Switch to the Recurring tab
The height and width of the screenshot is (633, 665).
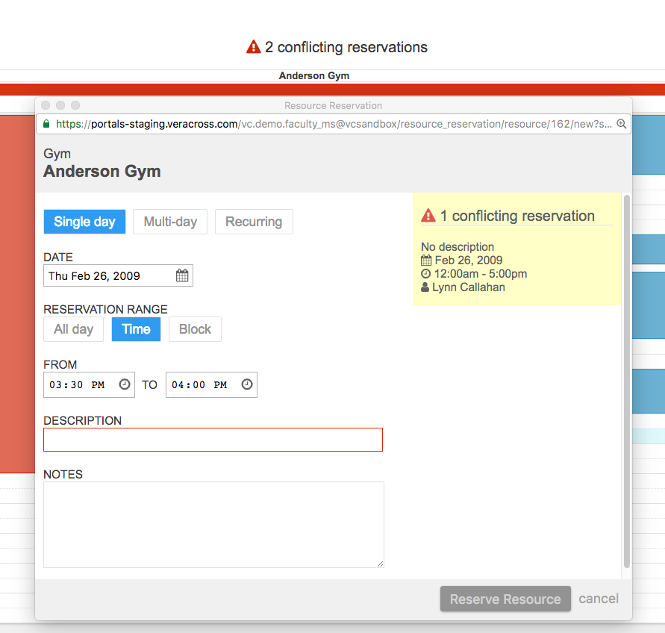[x=254, y=222]
